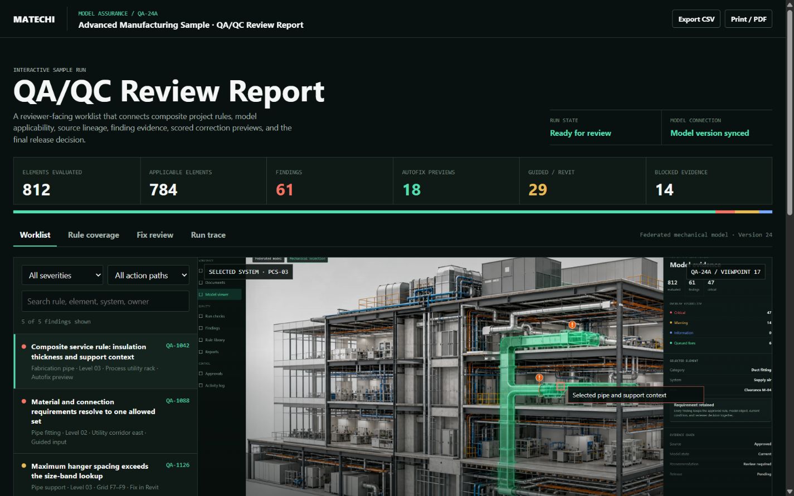
Task: Click the Model version synced status
Action: [709, 133]
